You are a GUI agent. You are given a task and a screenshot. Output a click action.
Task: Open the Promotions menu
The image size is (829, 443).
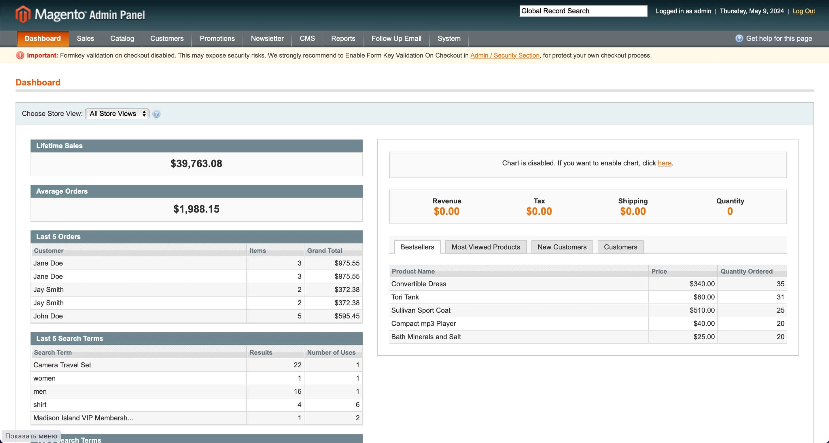click(217, 39)
